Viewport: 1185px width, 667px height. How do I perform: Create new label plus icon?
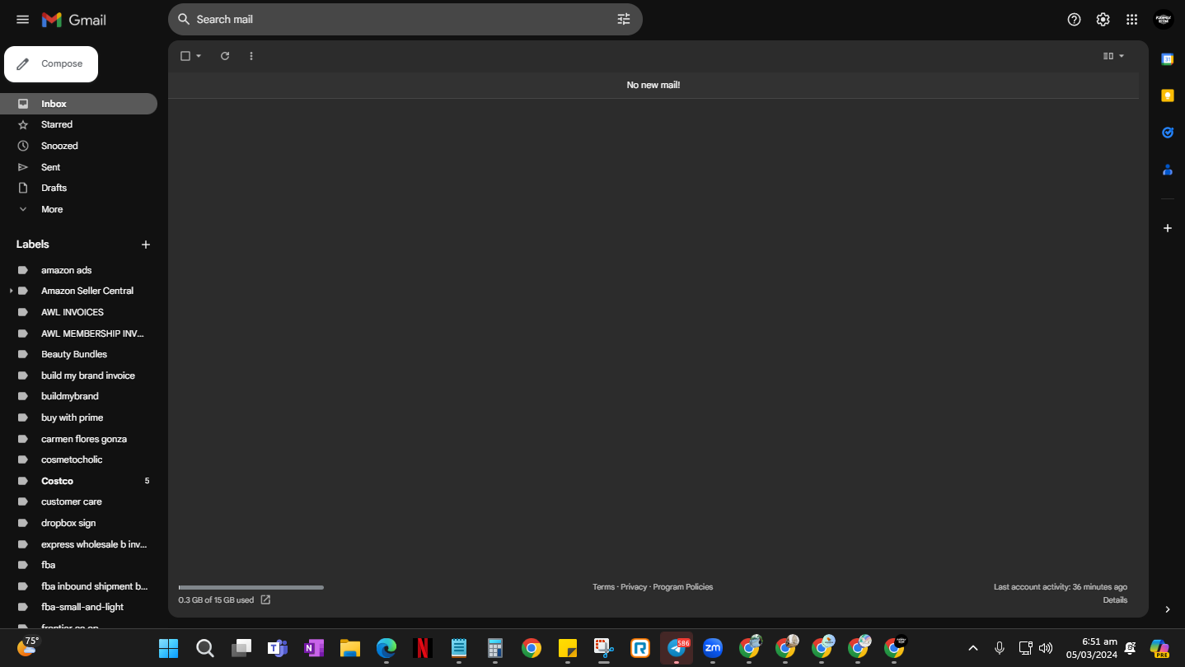tap(146, 245)
